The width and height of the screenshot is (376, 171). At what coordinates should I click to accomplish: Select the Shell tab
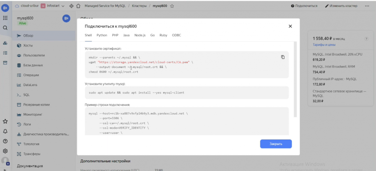(88, 35)
